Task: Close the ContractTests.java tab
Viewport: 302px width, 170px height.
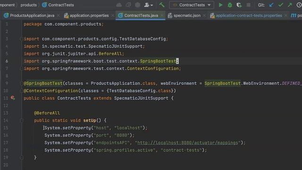Action: [x=162, y=16]
